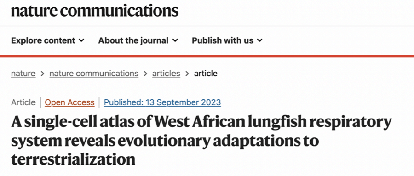The width and height of the screenshot is (414, 176).
Task: Go to the nature breadcrumb link
Action: click(23, 74)
